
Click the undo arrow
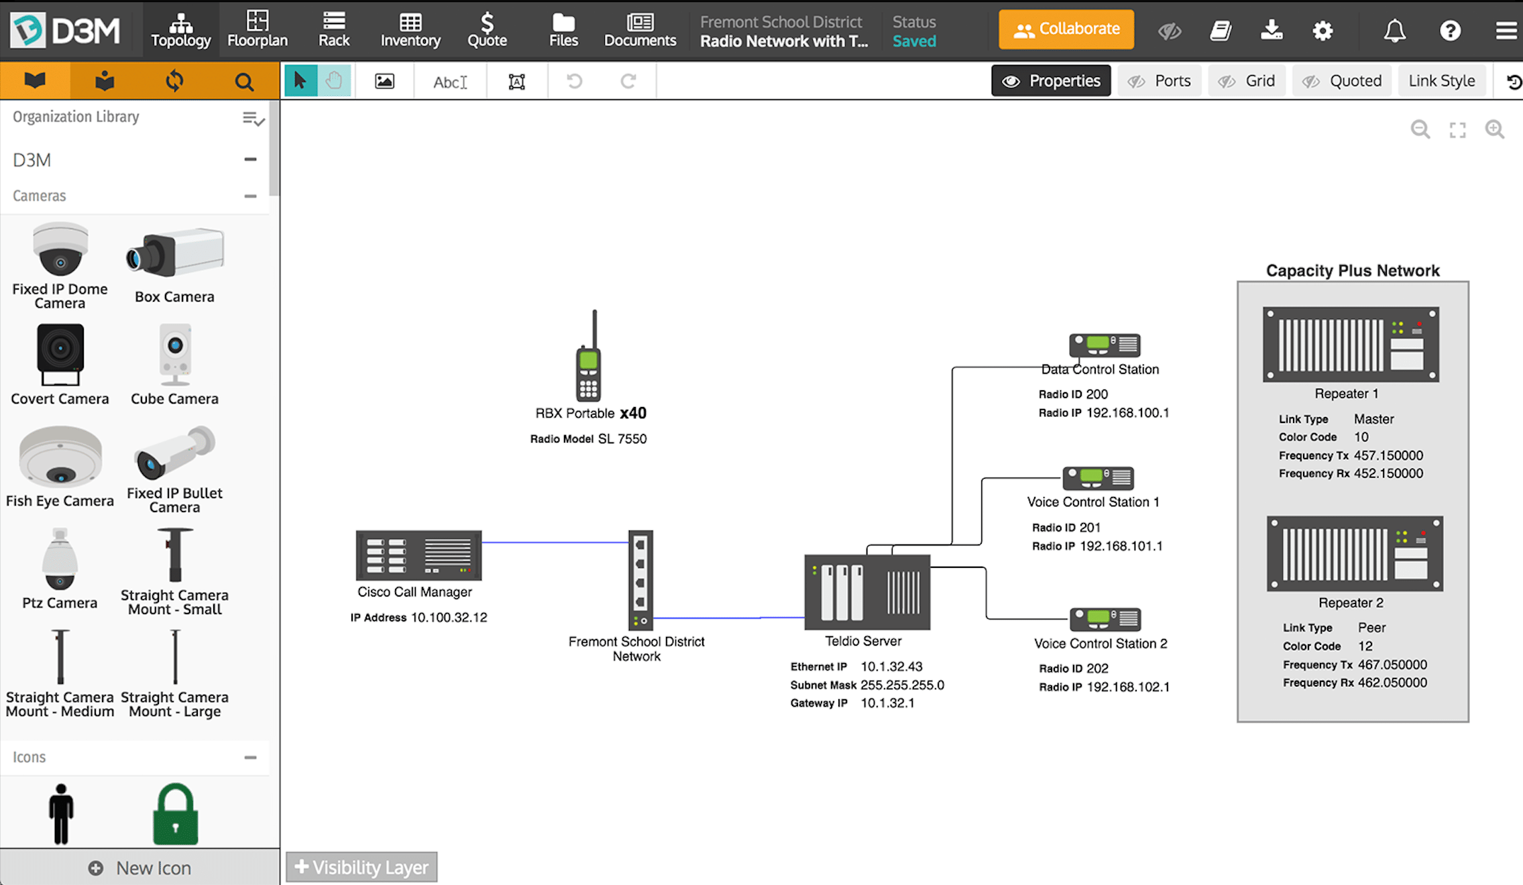[x=575, y=81]
